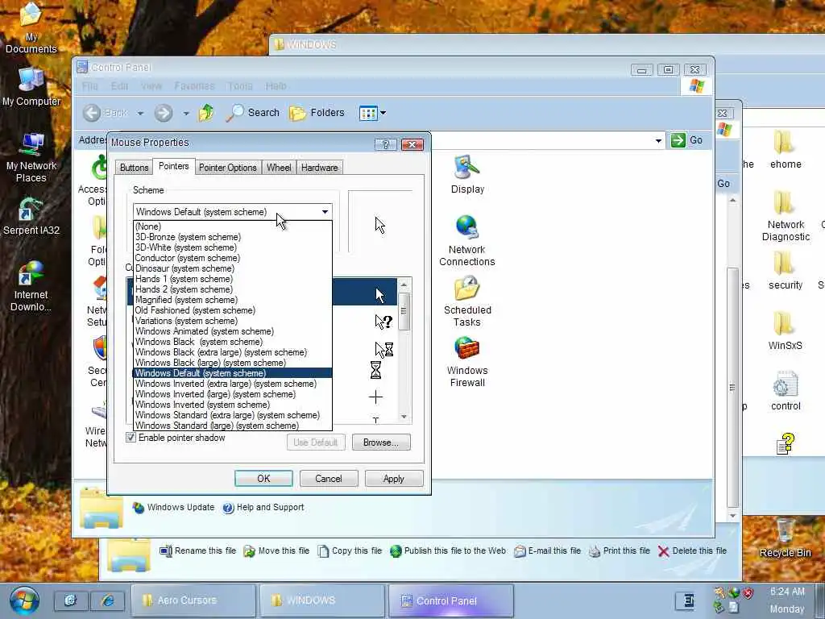Open the Mouse Properties help button
Viewport: 825px width, 619px height.
pos(386,144)
